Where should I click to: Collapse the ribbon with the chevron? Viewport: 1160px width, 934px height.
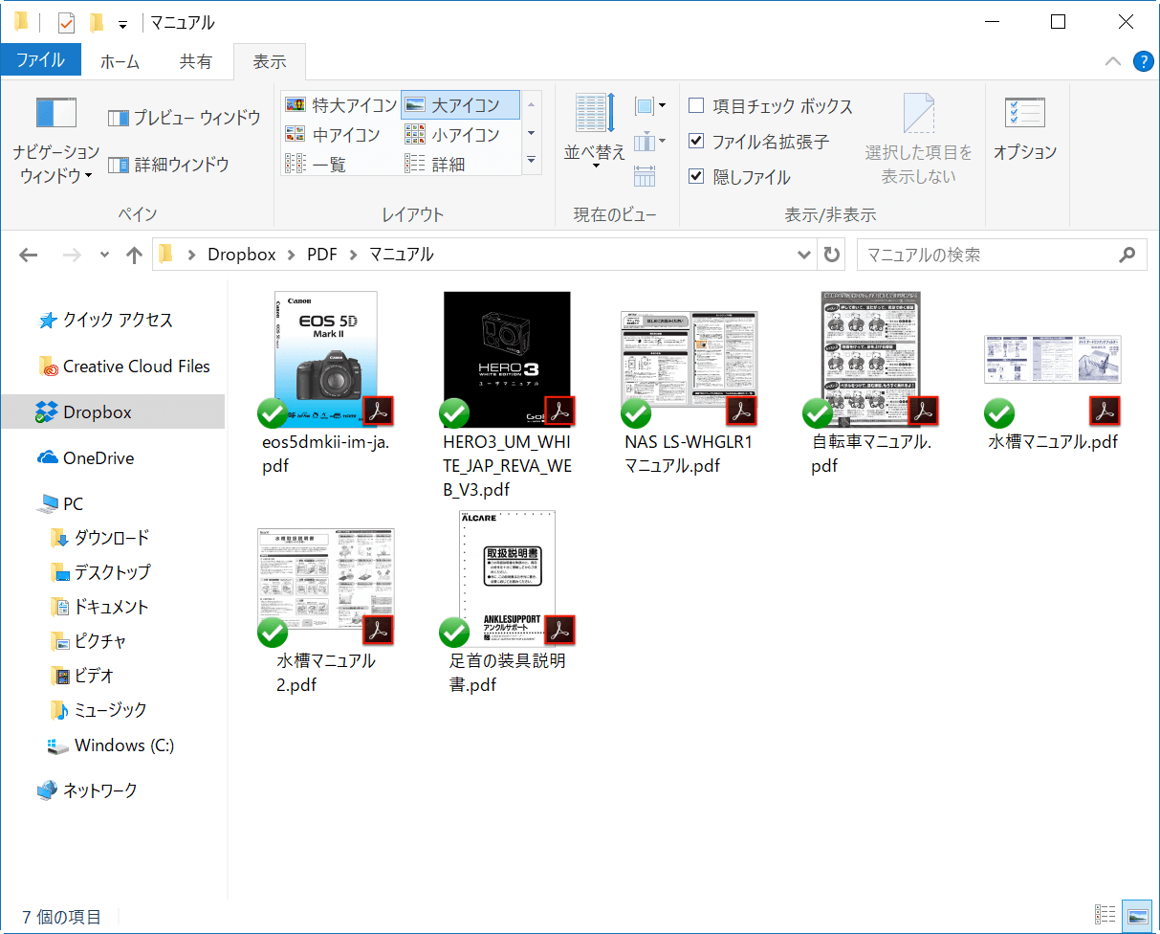click(1112, 61)
